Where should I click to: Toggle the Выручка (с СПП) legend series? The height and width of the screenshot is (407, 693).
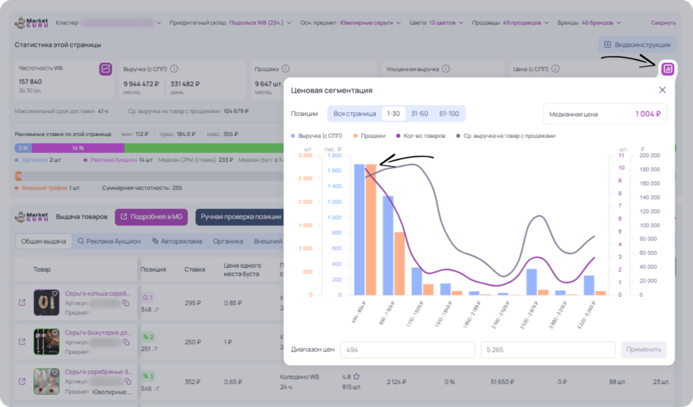[x=317, y=136]
